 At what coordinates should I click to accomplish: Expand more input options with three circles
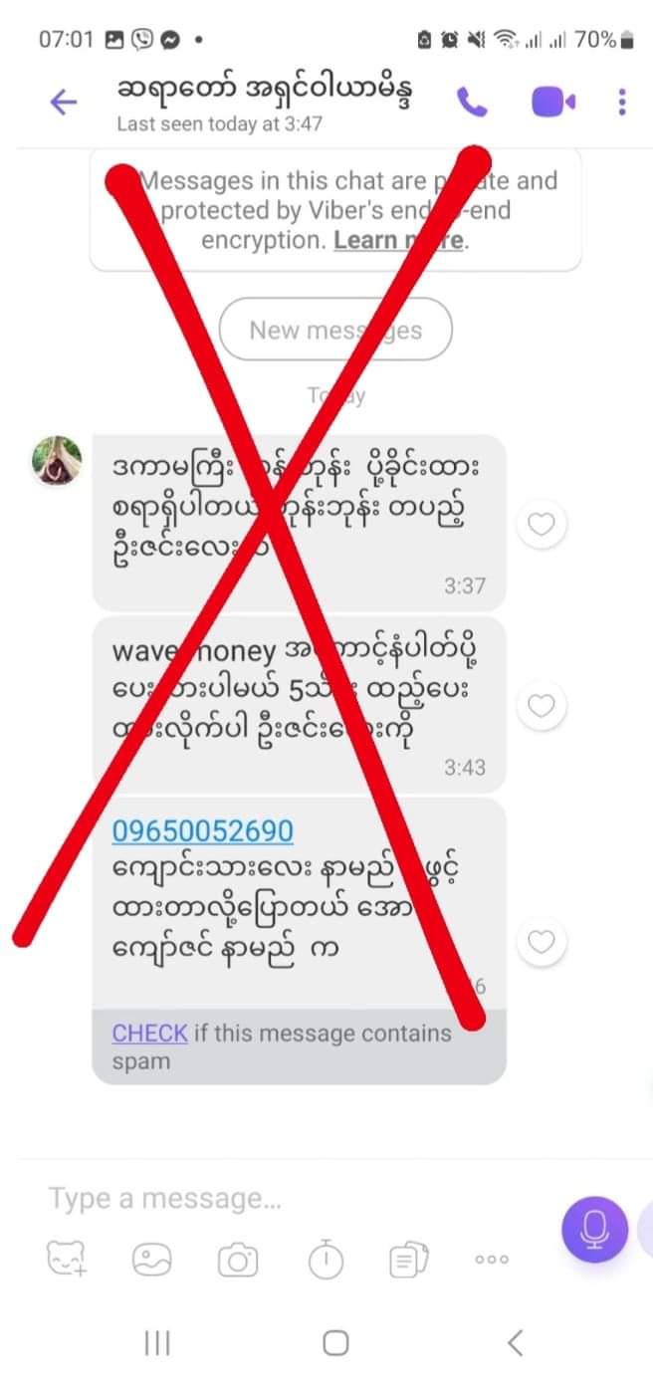pos(492,1261)
